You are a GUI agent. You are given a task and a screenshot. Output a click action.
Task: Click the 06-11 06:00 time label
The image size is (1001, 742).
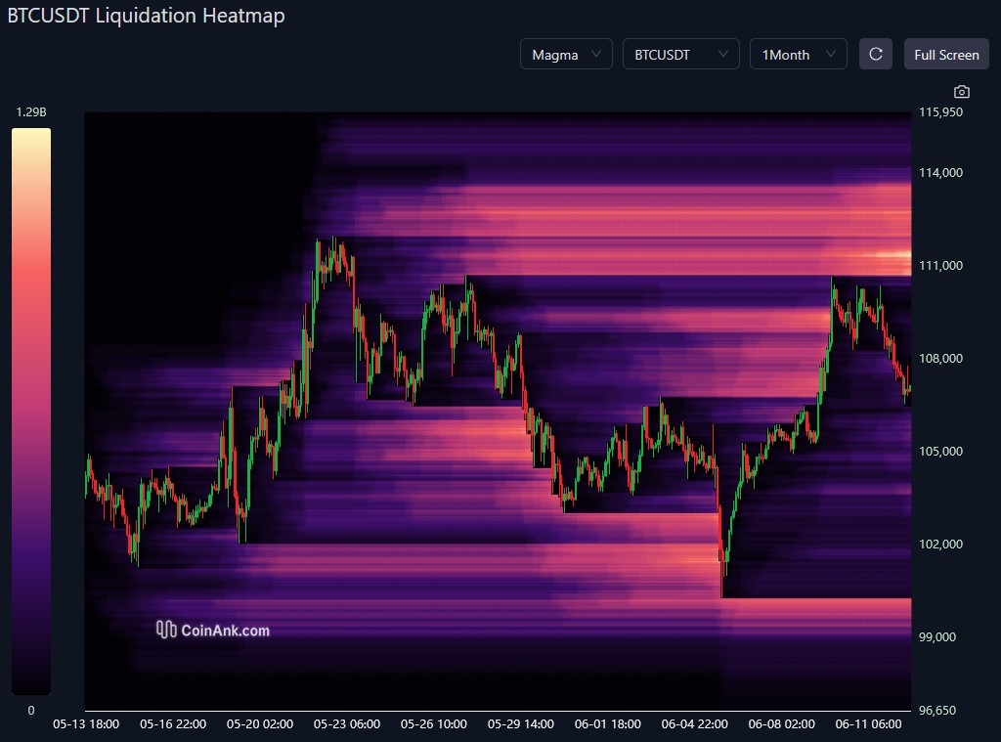coord(868,724)
